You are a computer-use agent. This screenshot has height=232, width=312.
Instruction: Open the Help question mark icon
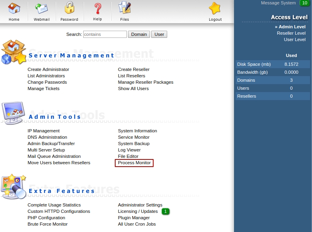click(98, 8)
